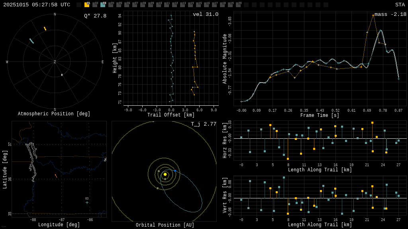408x229 pixels.
Task: Click the Orbital Position [AU] axis title
Action: tap(165, 225)
